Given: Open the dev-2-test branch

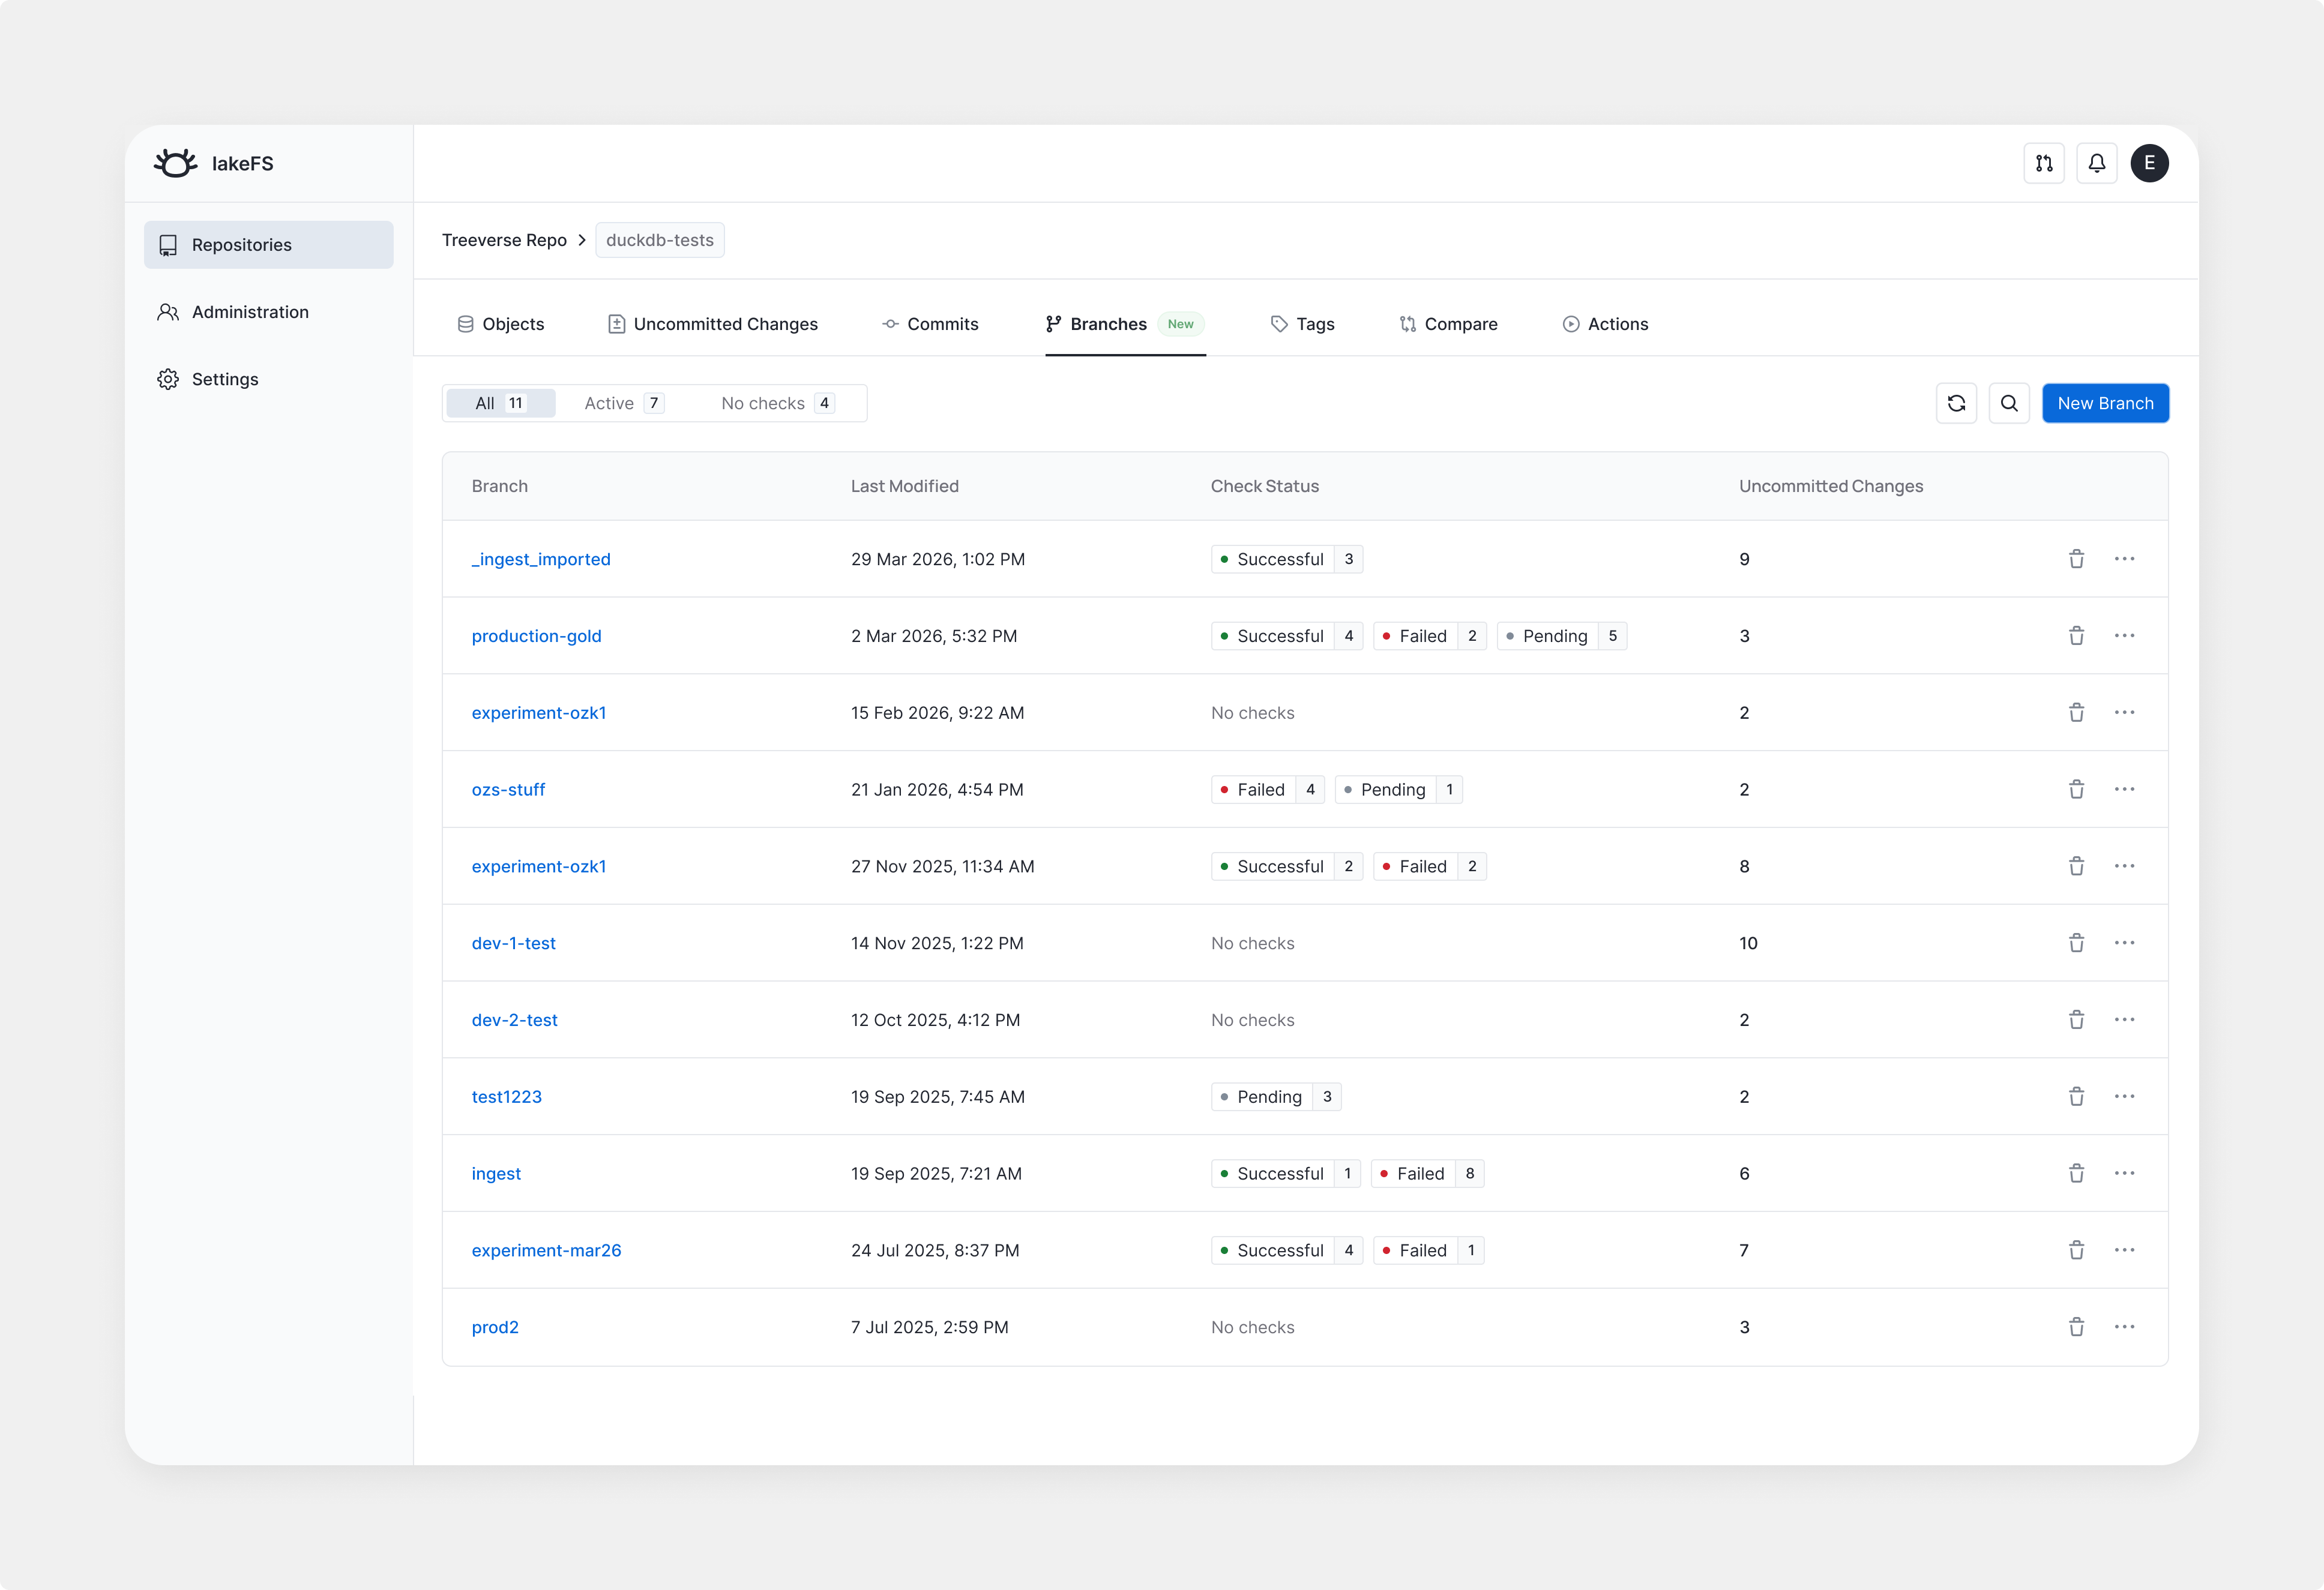Looking at the screenshot, I should click(515, 1019).
